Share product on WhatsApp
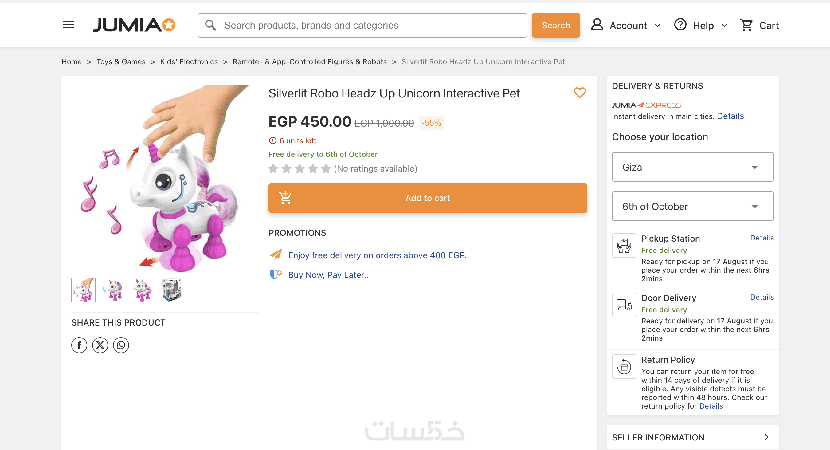This screenshot has height=450, width=830. [121, 345]
